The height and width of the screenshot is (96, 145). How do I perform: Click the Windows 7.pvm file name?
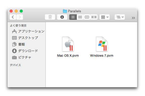click(x=102, y=56)
